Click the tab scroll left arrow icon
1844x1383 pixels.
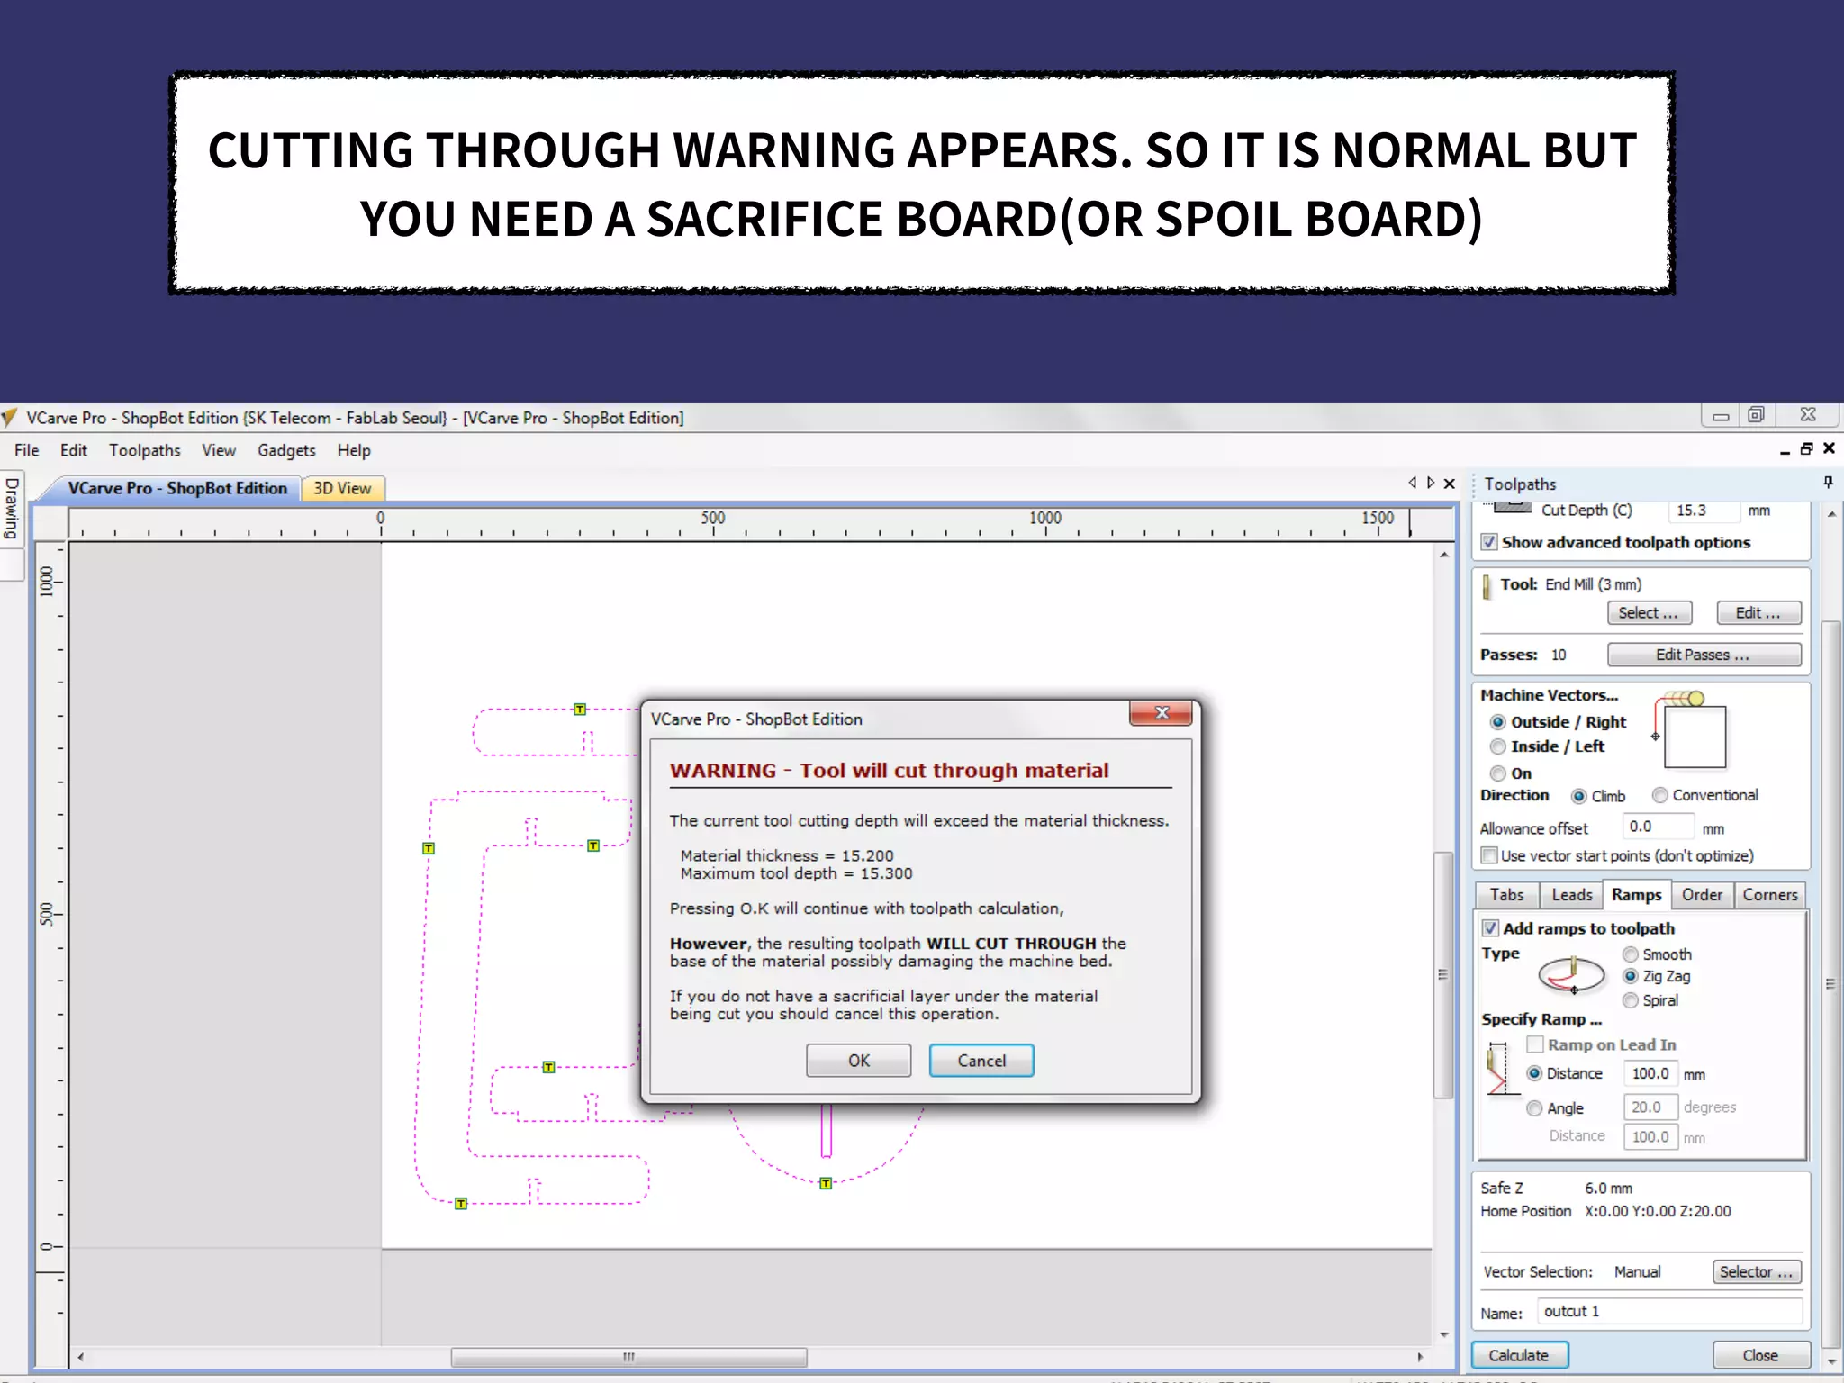click(x=1412, y=484)
